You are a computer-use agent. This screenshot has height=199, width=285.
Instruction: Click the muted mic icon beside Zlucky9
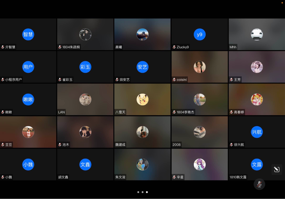click(174, 47)
